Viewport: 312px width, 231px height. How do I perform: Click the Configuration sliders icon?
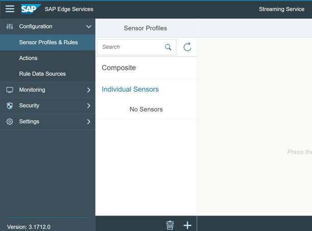click(10, 26)
